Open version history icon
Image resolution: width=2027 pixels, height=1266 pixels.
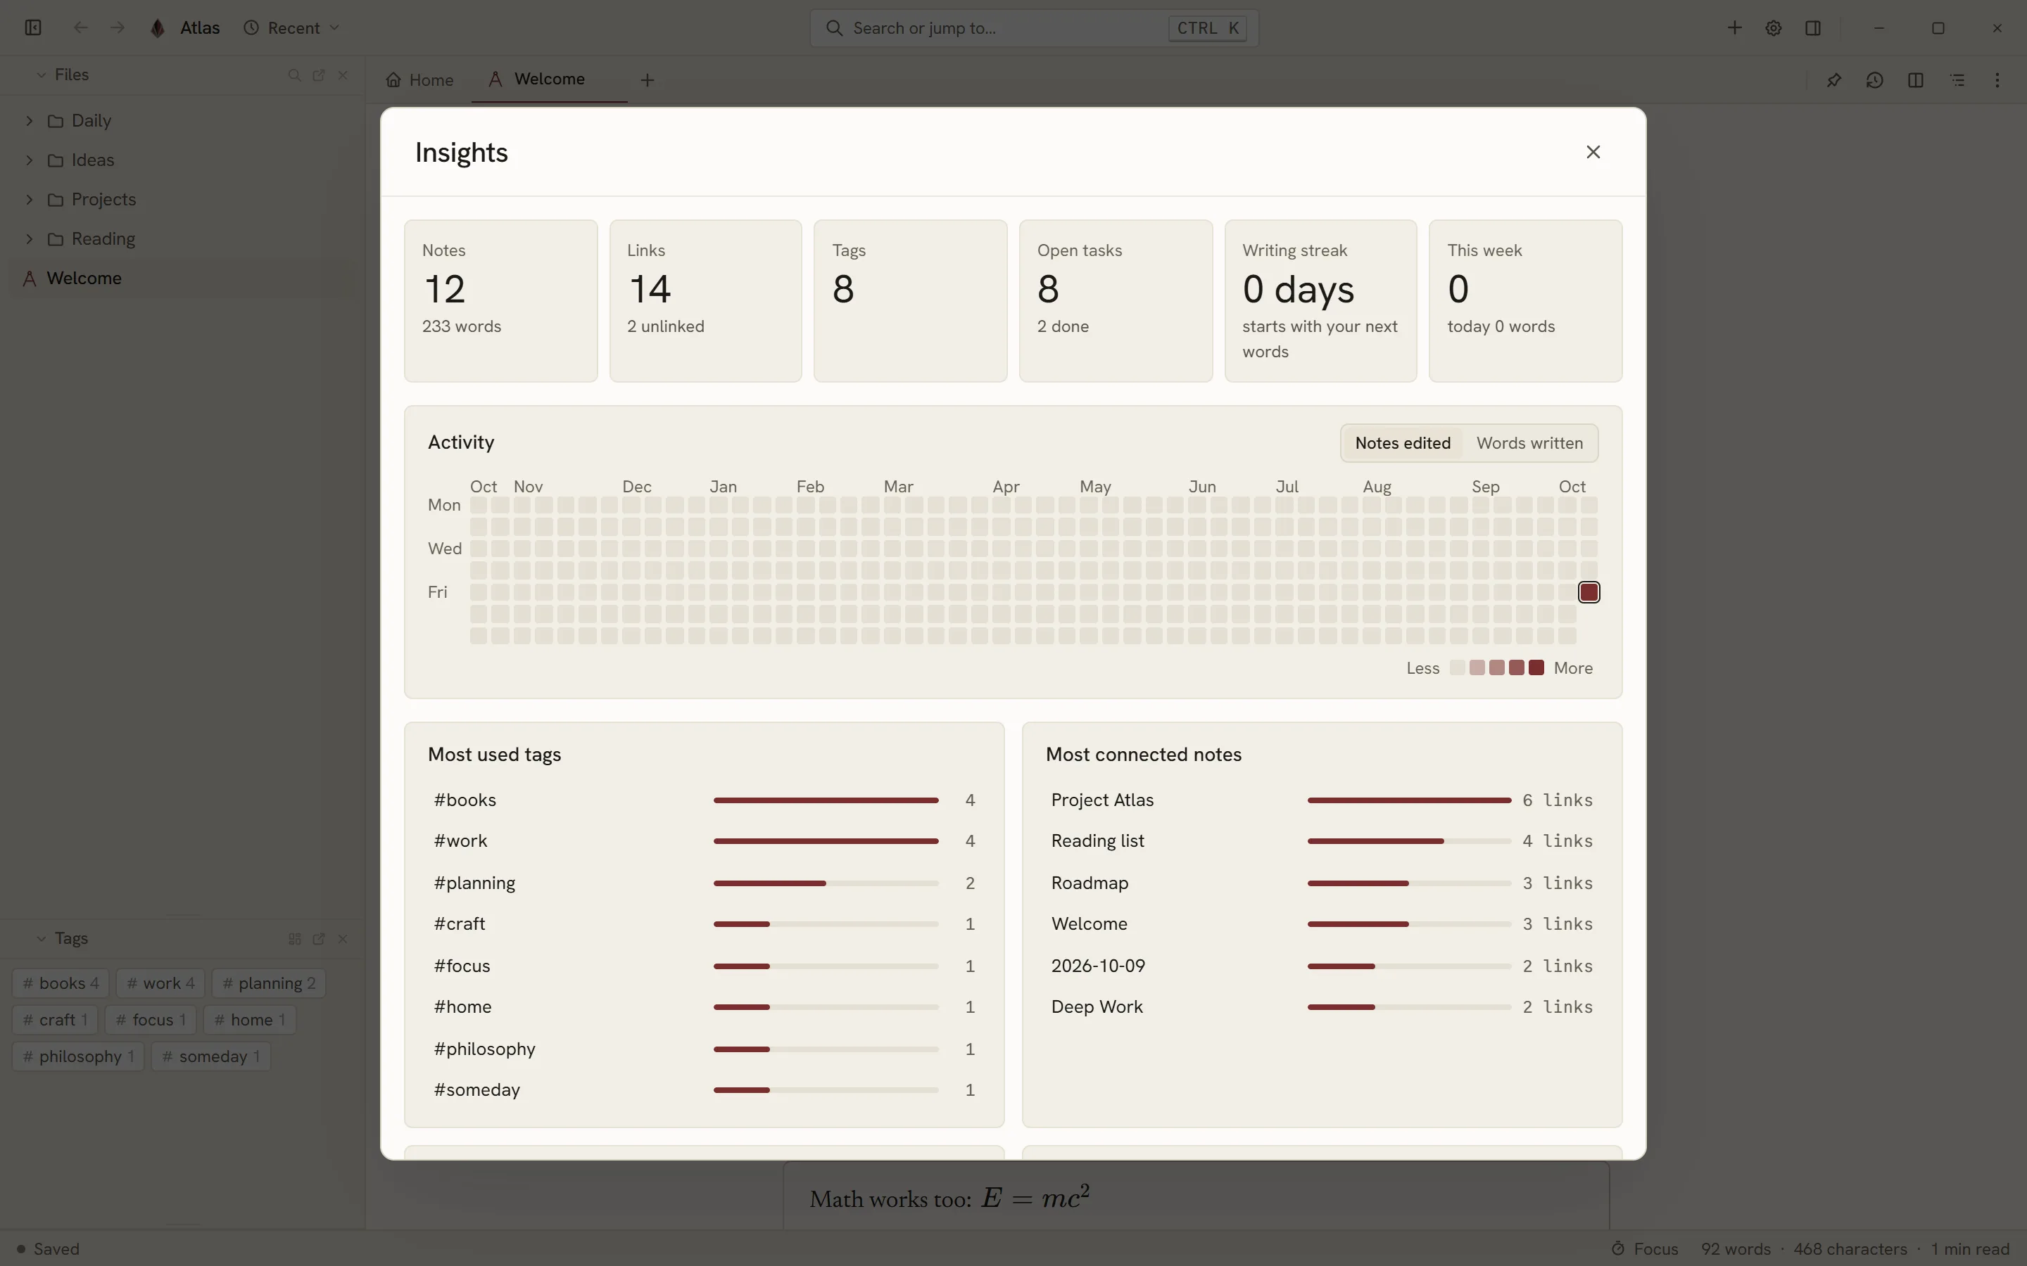1874,79
